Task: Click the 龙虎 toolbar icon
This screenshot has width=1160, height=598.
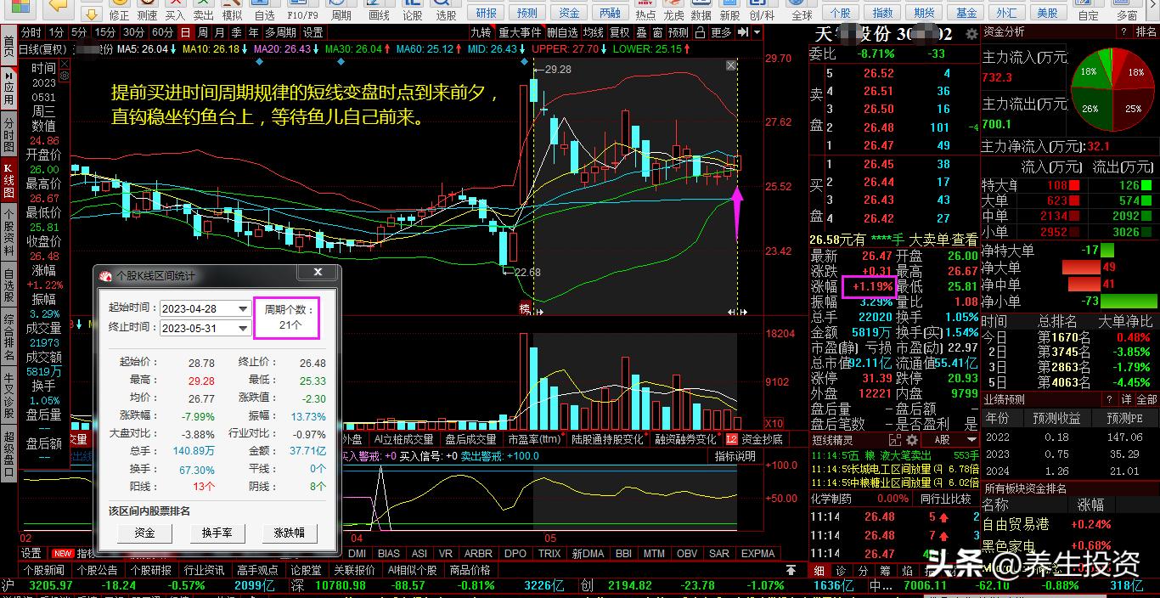Action: [x=673, y=10]
